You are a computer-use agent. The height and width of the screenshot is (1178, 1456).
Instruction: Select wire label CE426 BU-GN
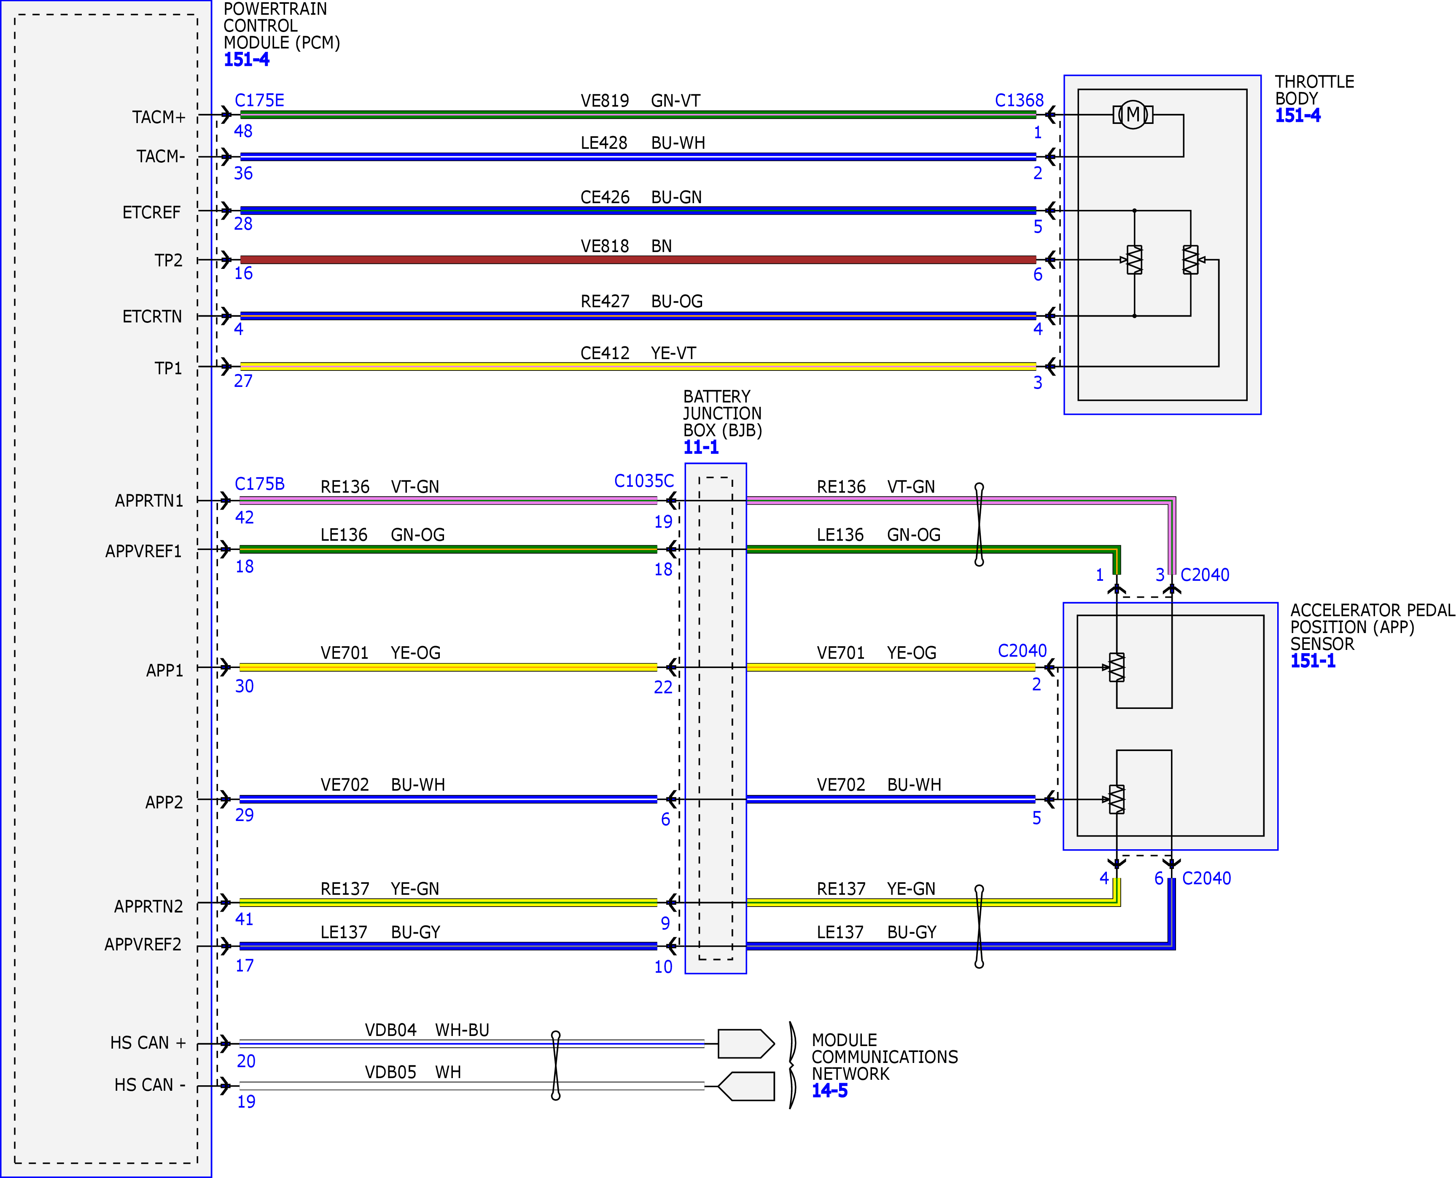click(641, 197)
